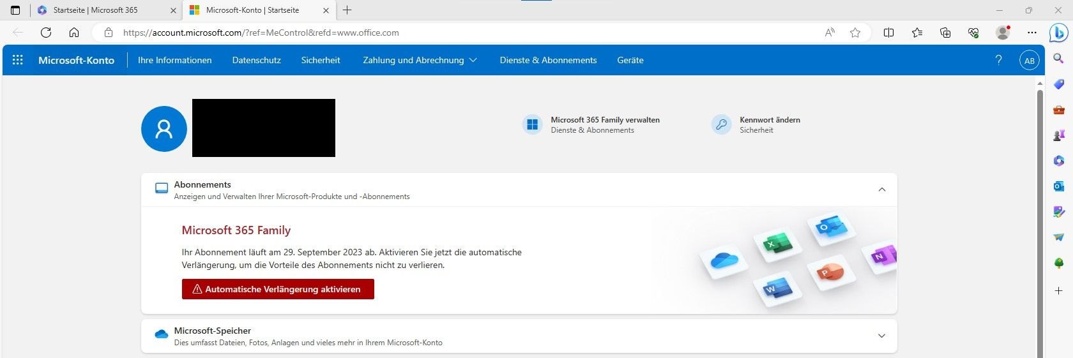Open the Datenschutz menu item
Viewport: 1073px width, 358px height.
click(x=256, y=60)
